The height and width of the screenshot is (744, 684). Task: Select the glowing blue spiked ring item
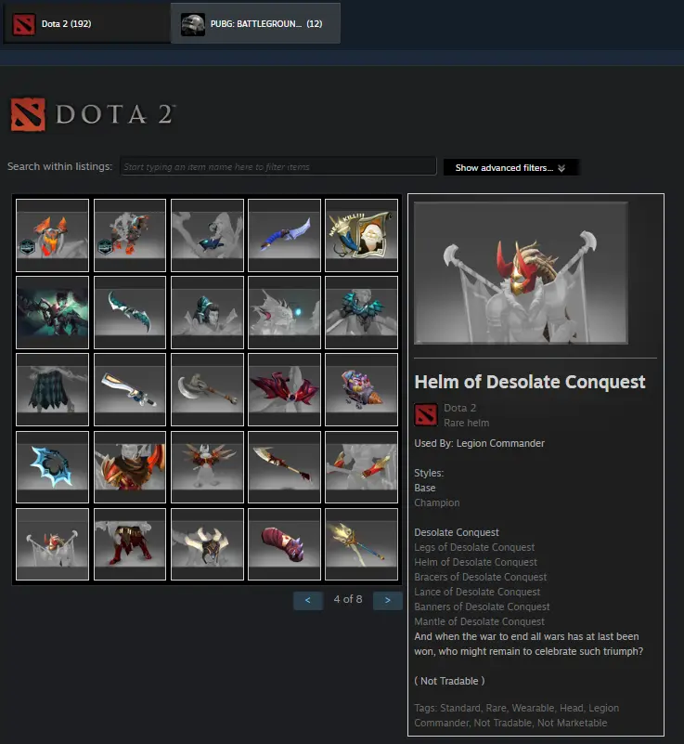(52, 467)
